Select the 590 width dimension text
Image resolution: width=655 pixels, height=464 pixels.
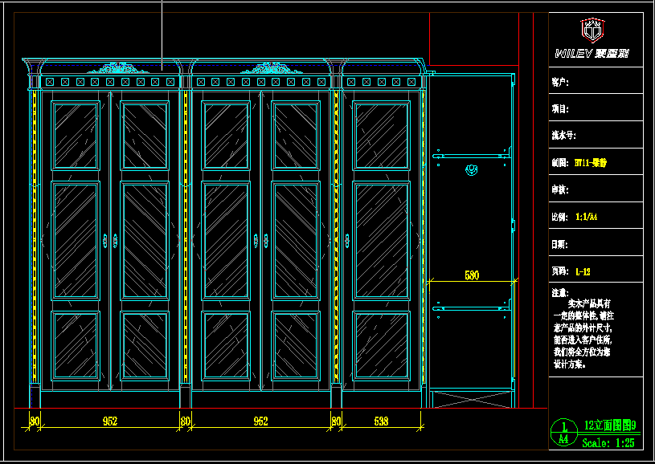472,275
